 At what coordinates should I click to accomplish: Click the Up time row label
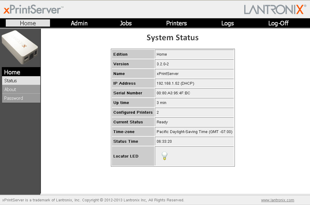[121, 102]
